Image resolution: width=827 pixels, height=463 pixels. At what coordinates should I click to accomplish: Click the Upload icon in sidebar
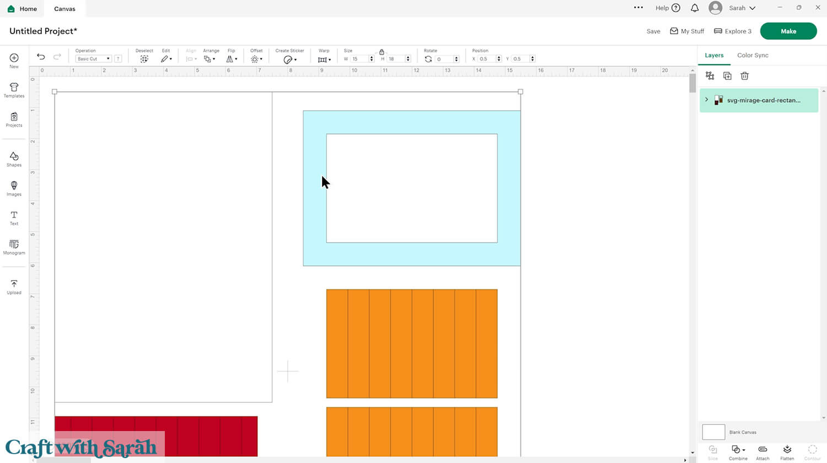click(14, 287)
